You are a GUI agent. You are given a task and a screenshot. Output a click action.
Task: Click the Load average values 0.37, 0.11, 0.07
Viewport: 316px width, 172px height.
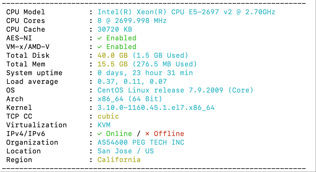click(132, 81)
